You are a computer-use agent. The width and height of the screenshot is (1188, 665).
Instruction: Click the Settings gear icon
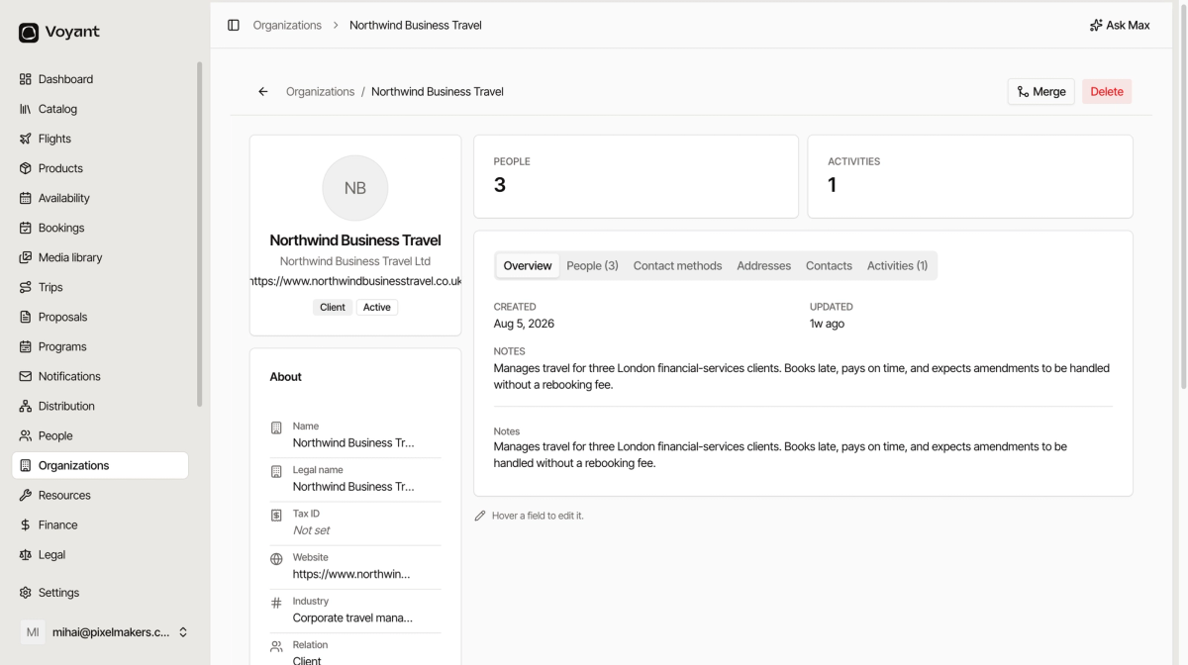coord(26,593)
